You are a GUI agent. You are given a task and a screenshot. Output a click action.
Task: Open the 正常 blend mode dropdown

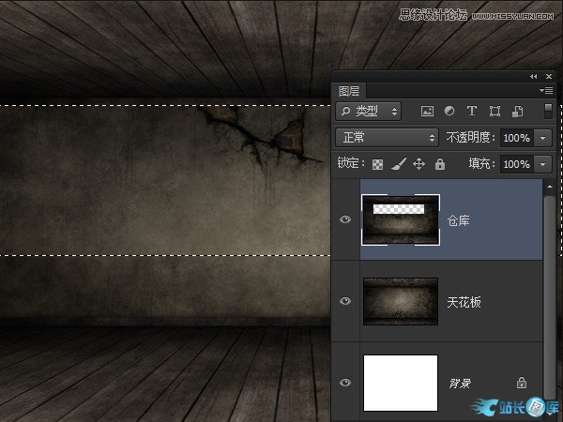click(387, 138)
